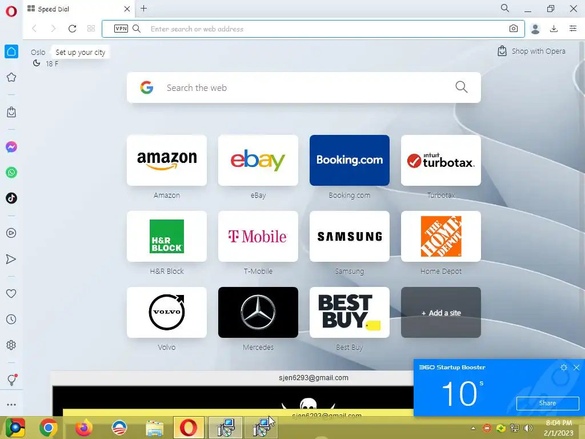The width and height of the screenshot is (585, 439).
Task: Go forward with the forward arrow
Action: (53, 29)
